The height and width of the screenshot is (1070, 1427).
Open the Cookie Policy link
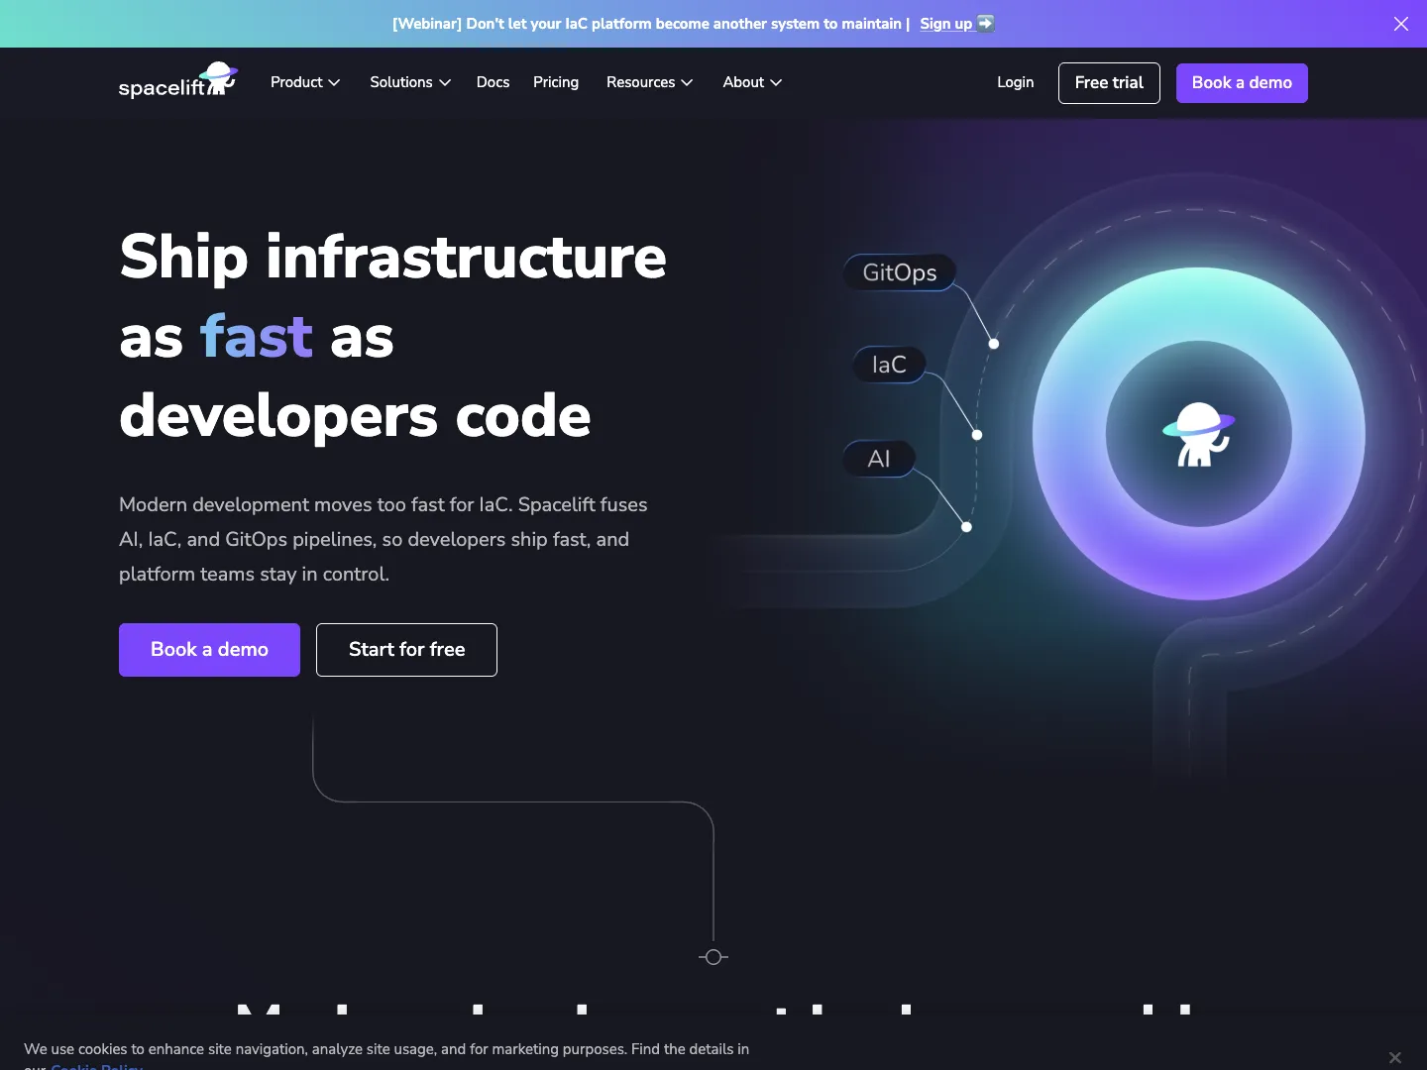pyautogui.click(x=97, y=1066)
